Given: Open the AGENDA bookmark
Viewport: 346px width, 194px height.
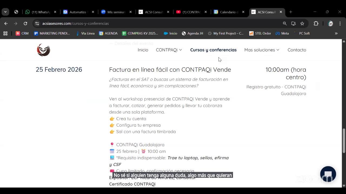Looking at the screenshot, I should (108, 33).
